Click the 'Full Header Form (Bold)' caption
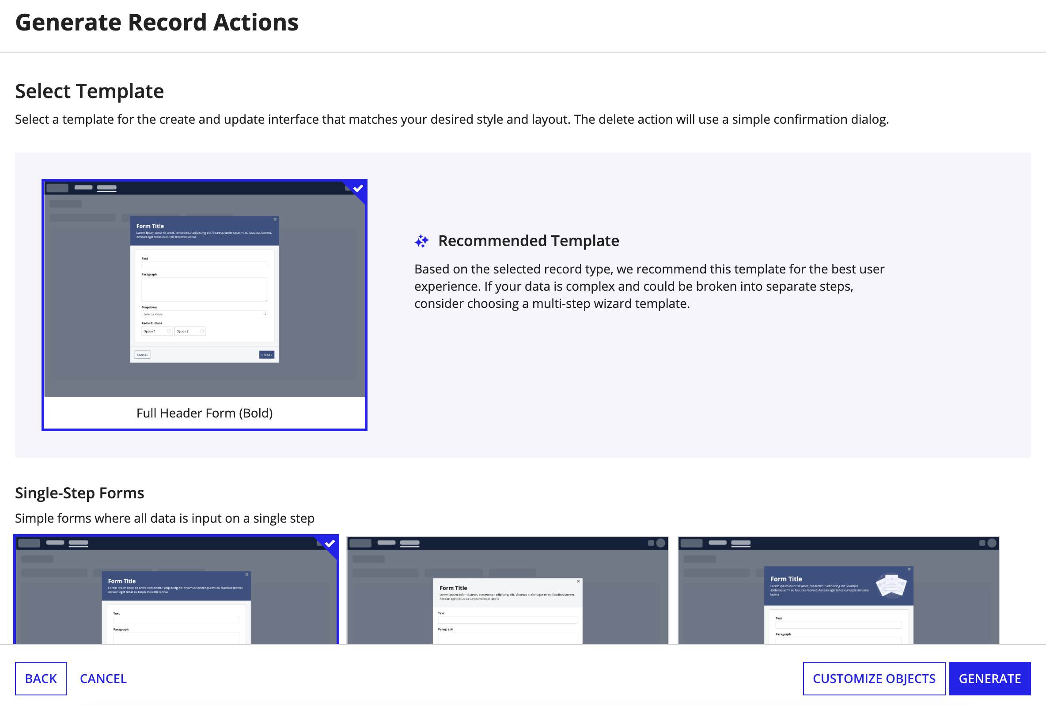The image size is (1046, 706). (x=205, y=413)
